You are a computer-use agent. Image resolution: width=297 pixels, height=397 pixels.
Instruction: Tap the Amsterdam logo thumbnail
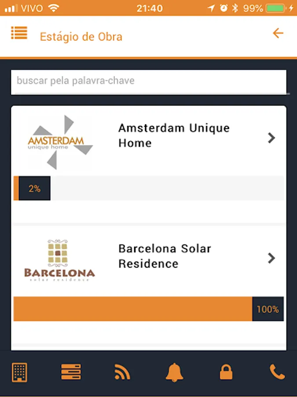coord(60,142)
